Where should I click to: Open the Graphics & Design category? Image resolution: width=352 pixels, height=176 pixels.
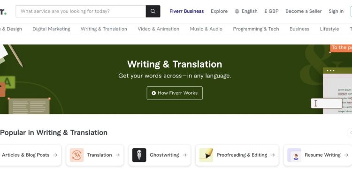(11, 29)
